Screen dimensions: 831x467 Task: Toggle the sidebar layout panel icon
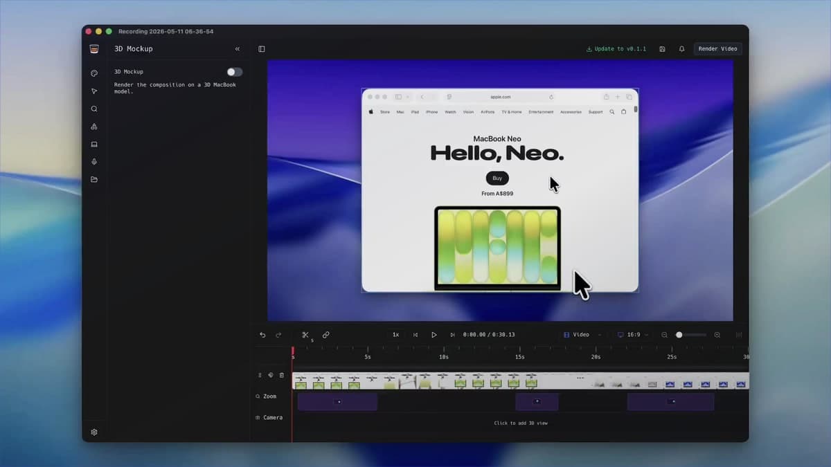pos(262,49)
